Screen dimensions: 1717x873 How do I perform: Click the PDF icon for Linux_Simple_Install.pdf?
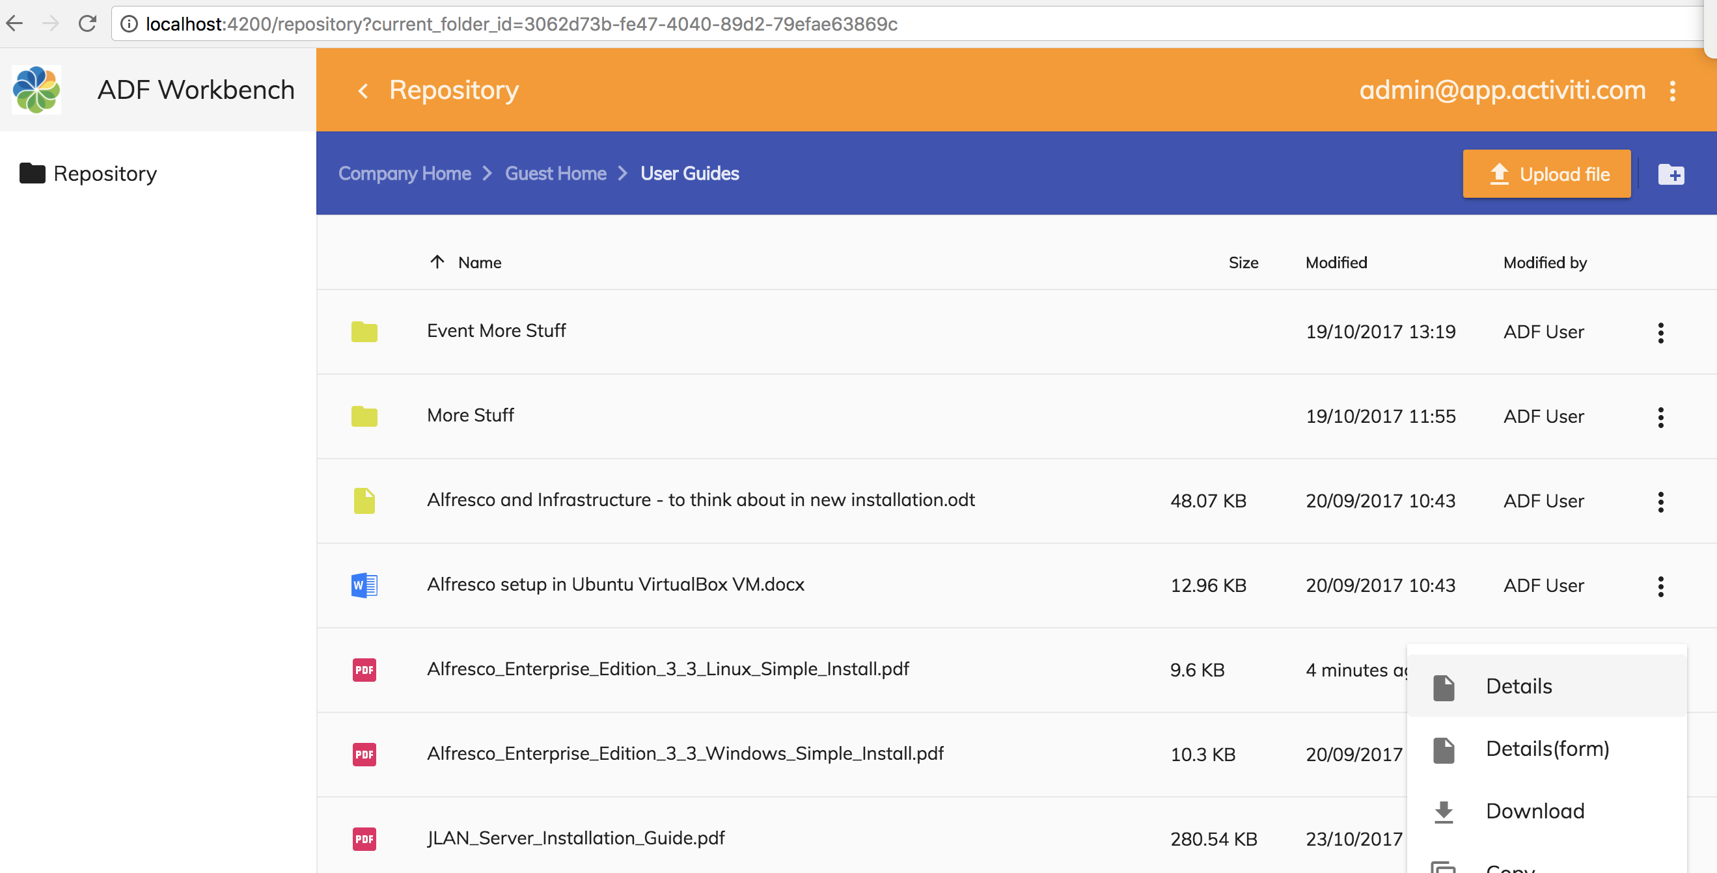point(364,670)
